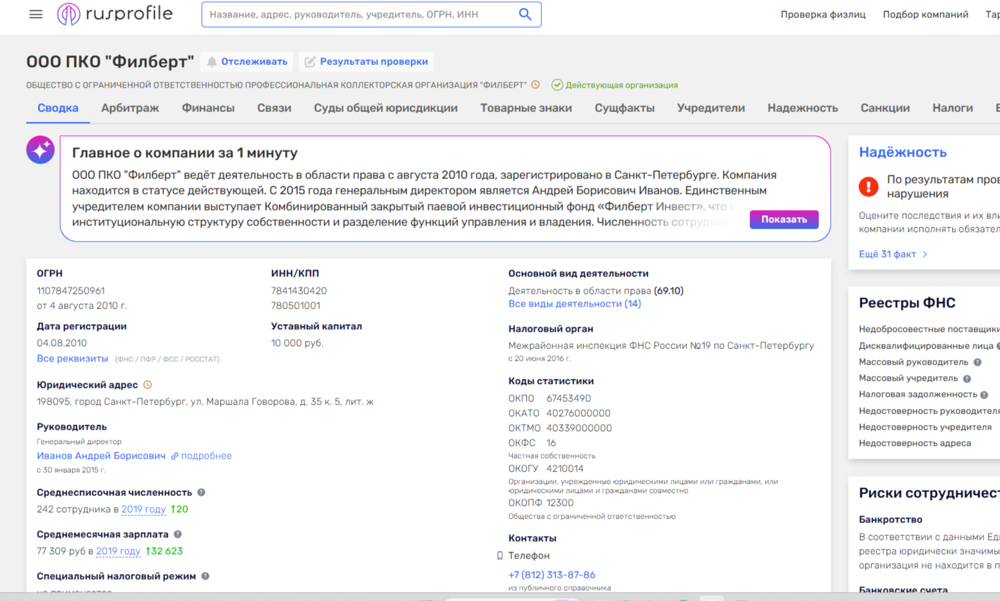Viewport: 1000px width, 601px height.
Task: Open Все виды деятельности (14) list
Action: point(575,304)
